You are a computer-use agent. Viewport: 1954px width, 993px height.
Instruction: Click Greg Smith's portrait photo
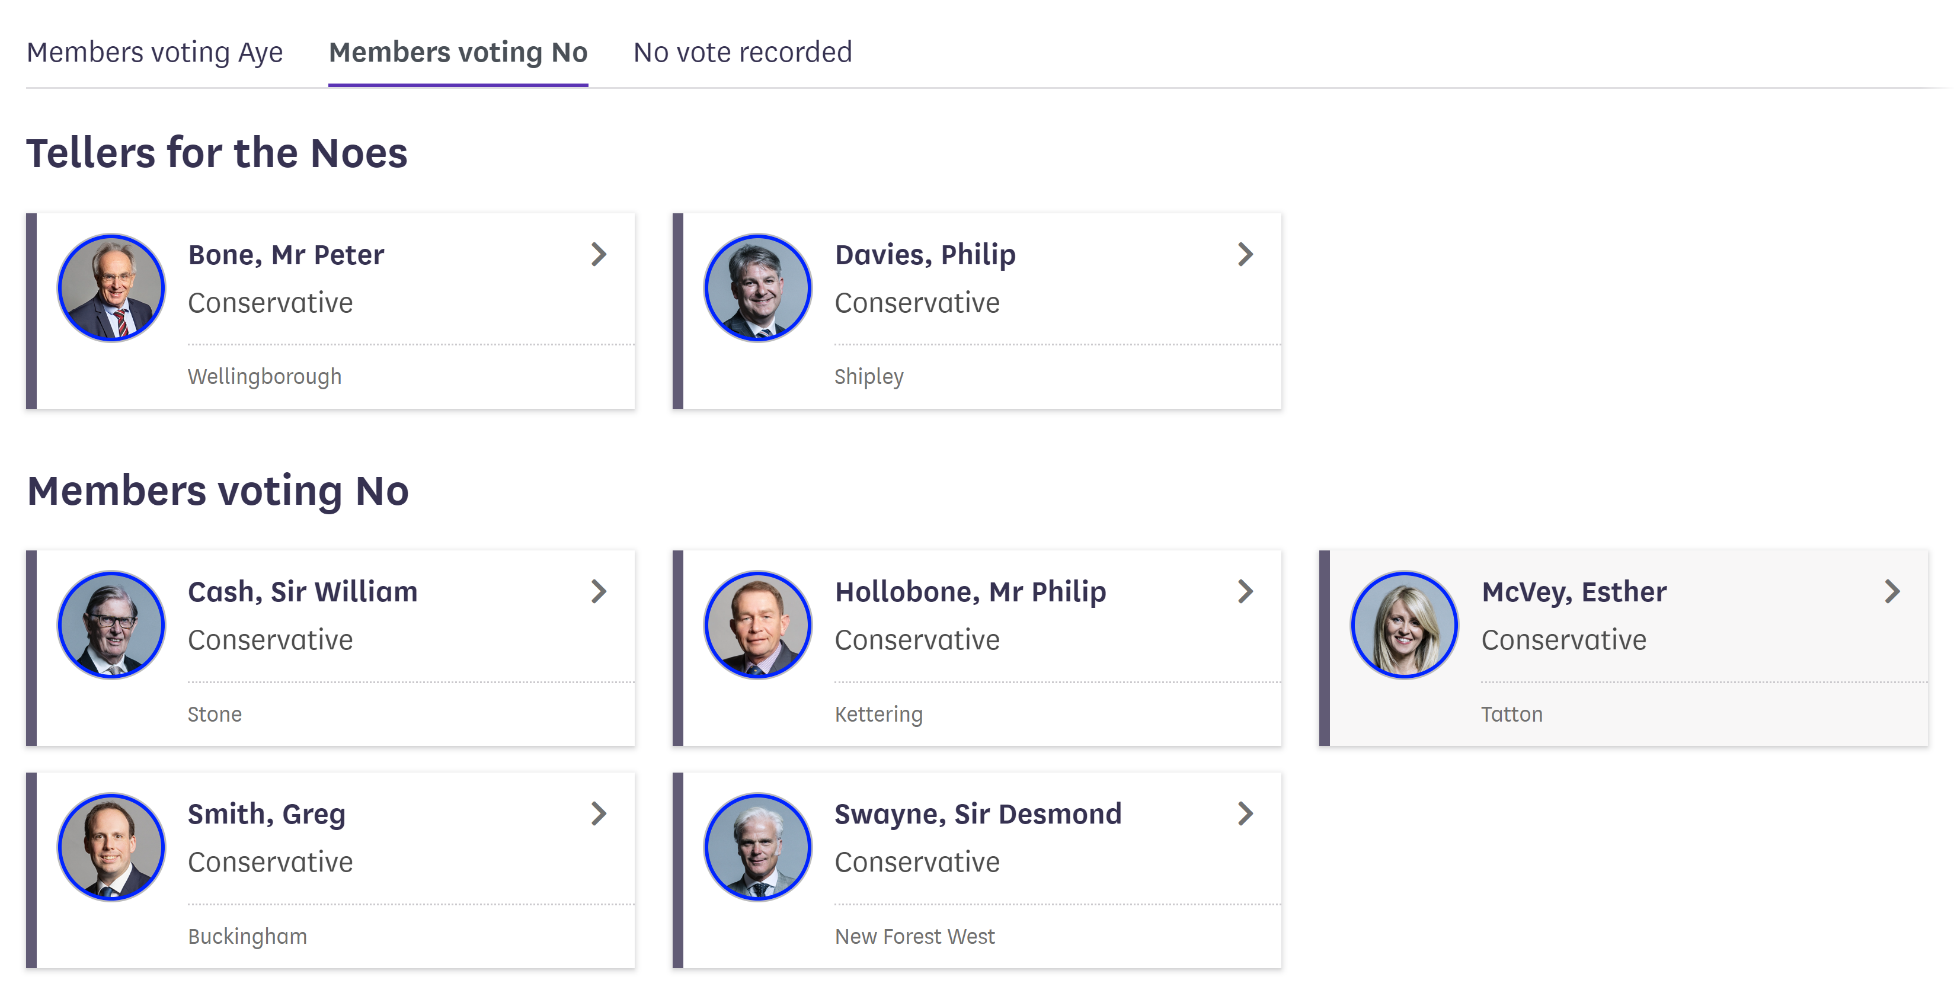coord(111,847)
